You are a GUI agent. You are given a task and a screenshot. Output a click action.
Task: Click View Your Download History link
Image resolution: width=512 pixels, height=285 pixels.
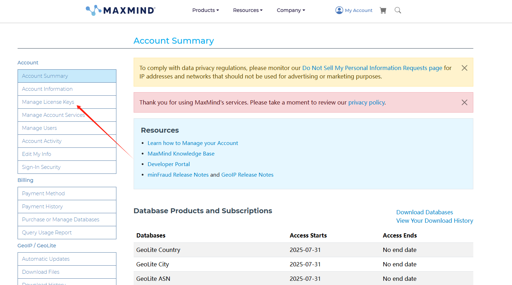click(435, 221)
